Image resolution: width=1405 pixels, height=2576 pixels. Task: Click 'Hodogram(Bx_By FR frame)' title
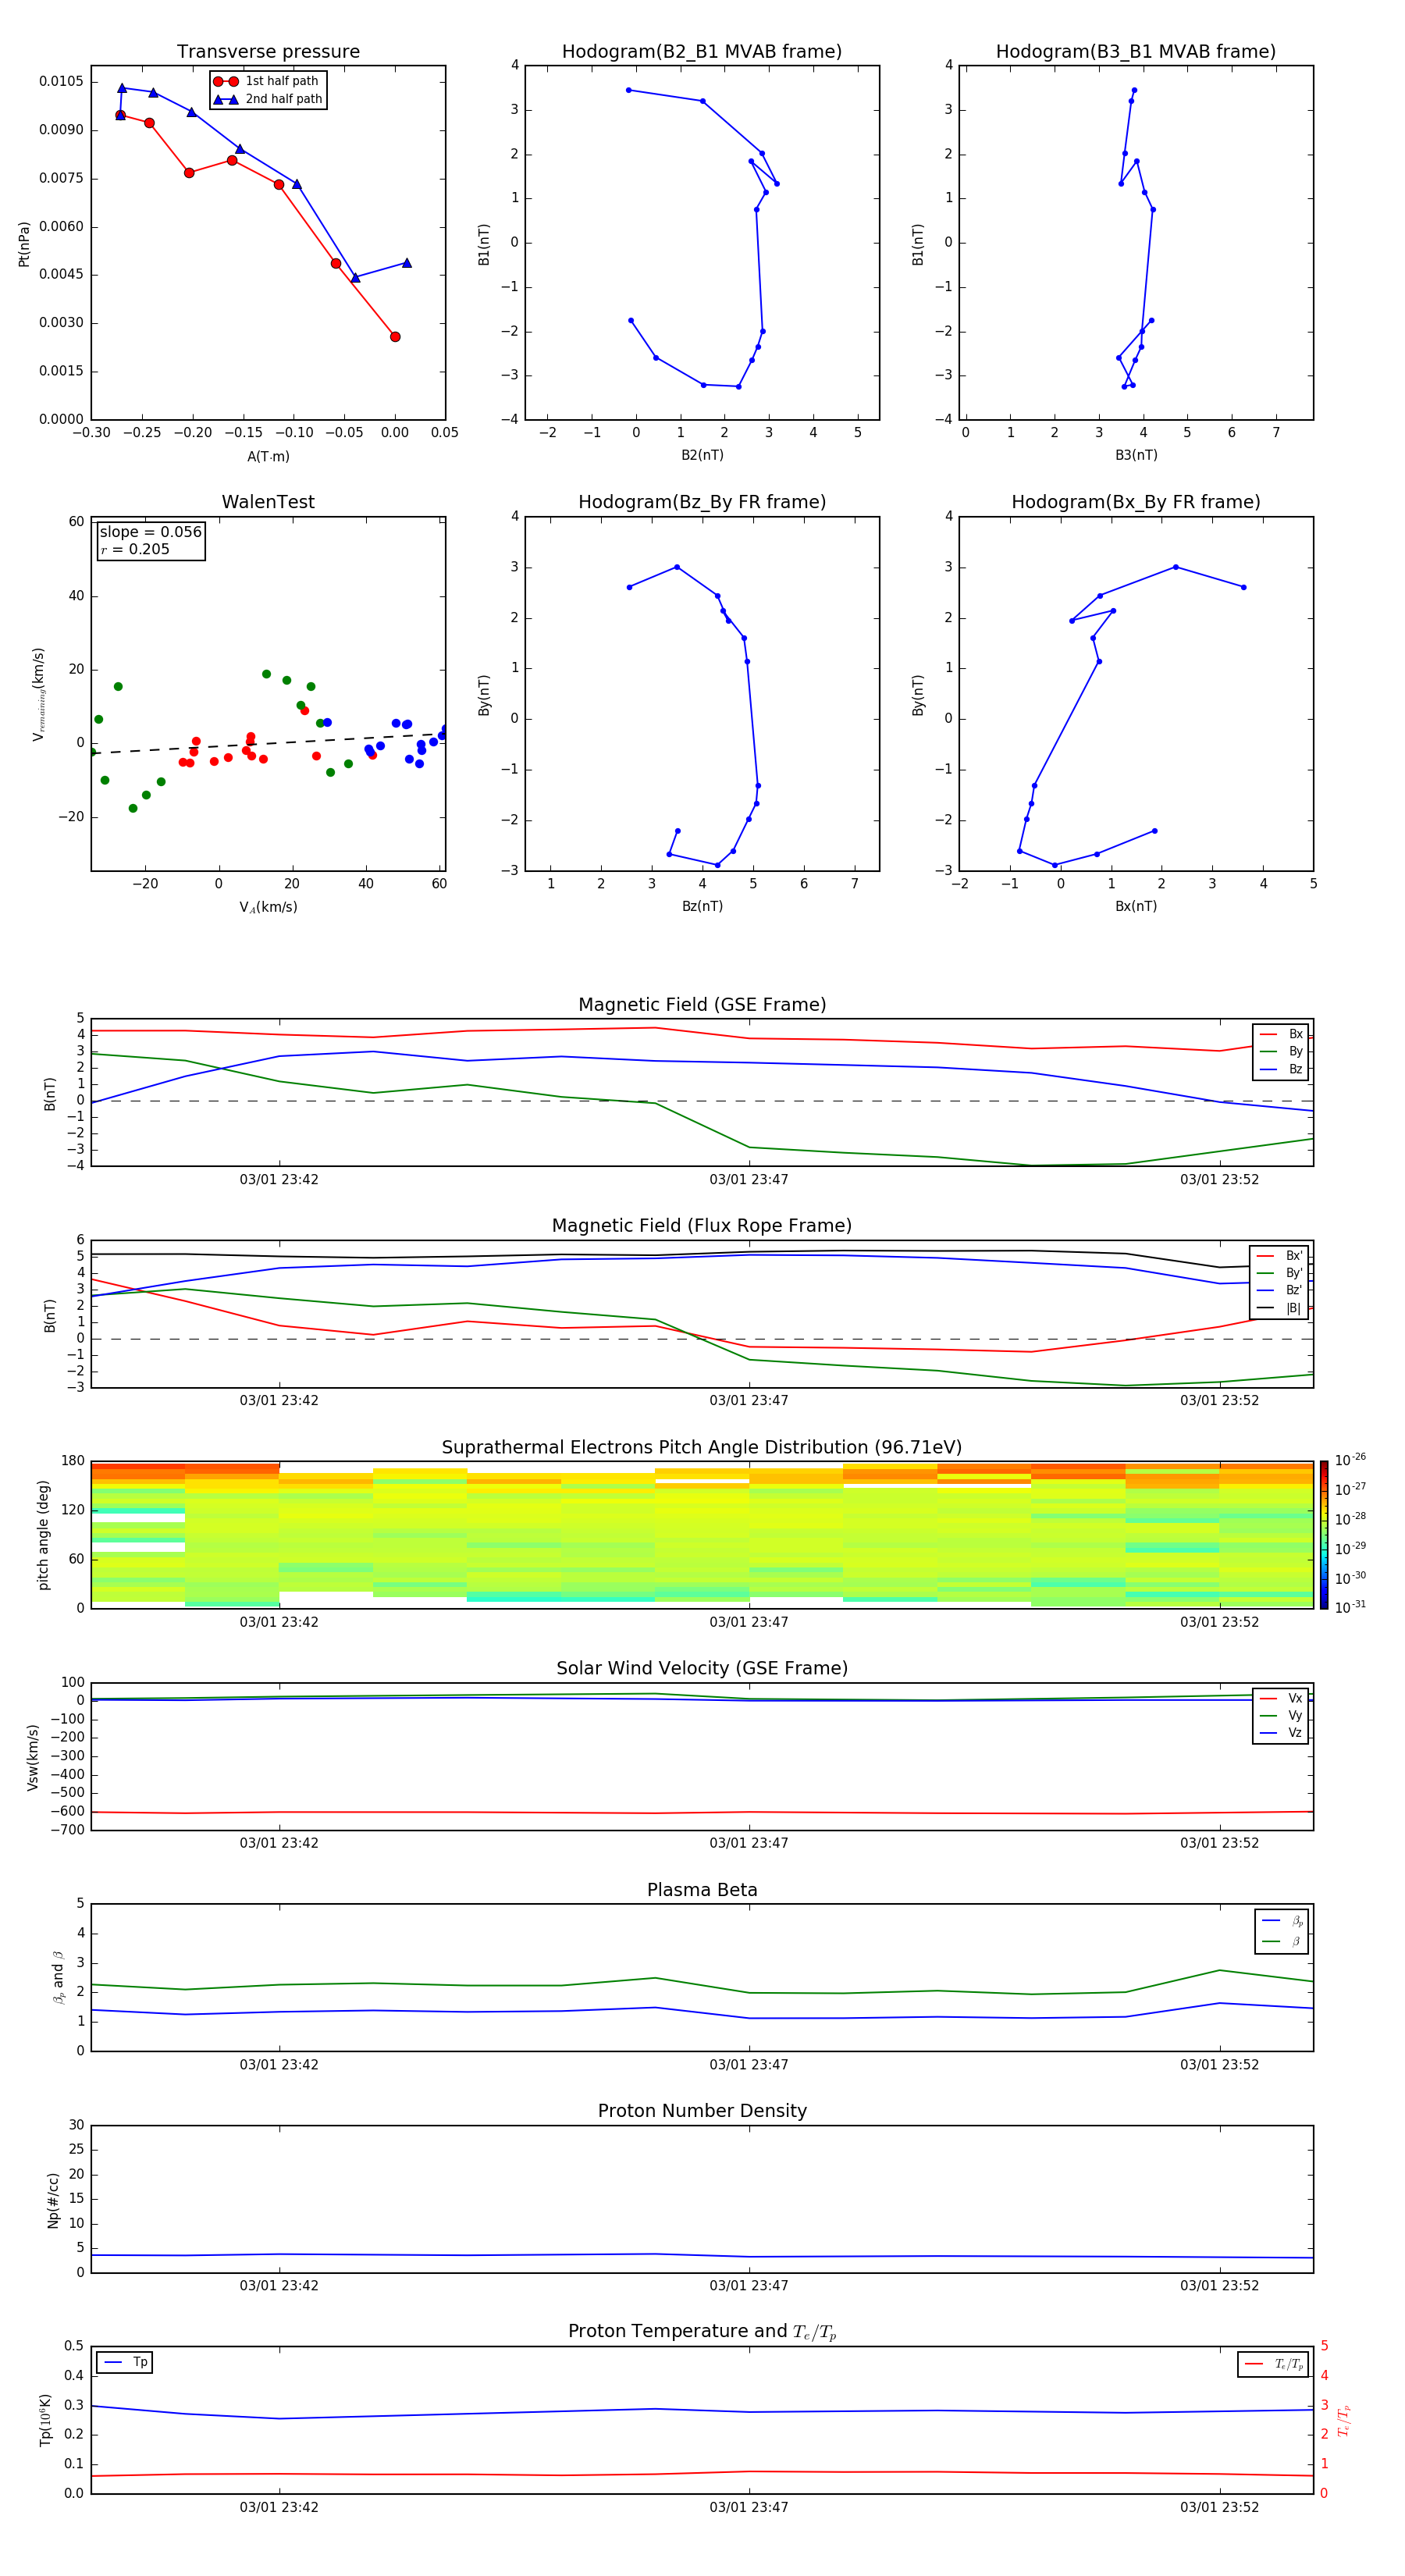point(1136,502)
